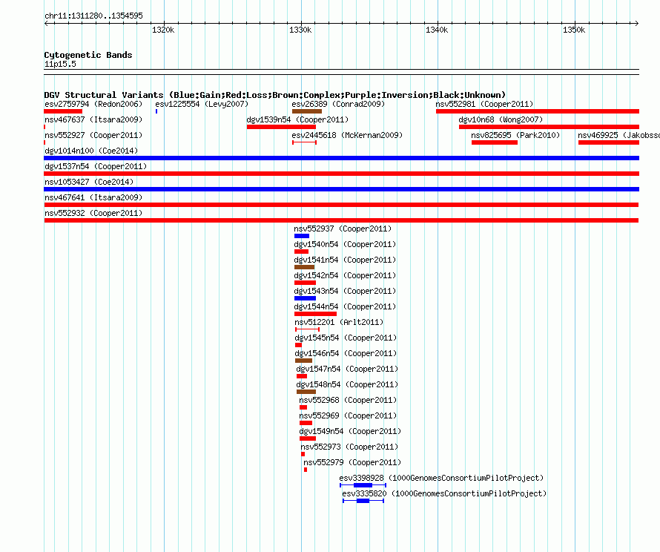Click the tiny red nsv552979 marker
This screenshot has height=552, width=660.
(306, 470)
